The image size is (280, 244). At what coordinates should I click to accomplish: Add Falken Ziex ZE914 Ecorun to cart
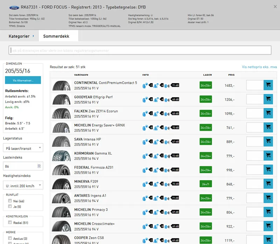268,113
